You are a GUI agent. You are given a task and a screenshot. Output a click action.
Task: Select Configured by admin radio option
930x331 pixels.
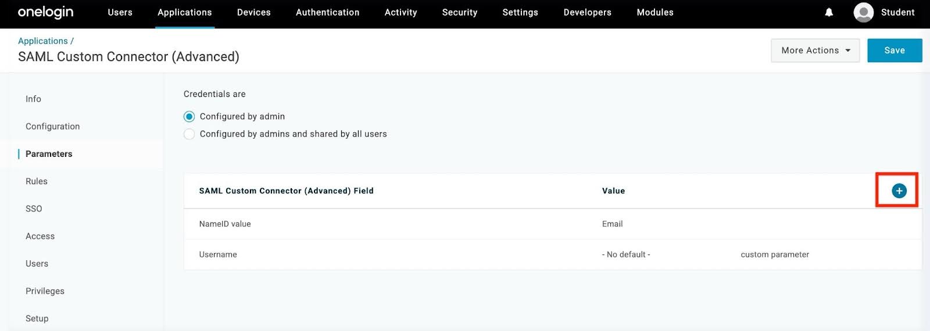click(x=189, y=117)
